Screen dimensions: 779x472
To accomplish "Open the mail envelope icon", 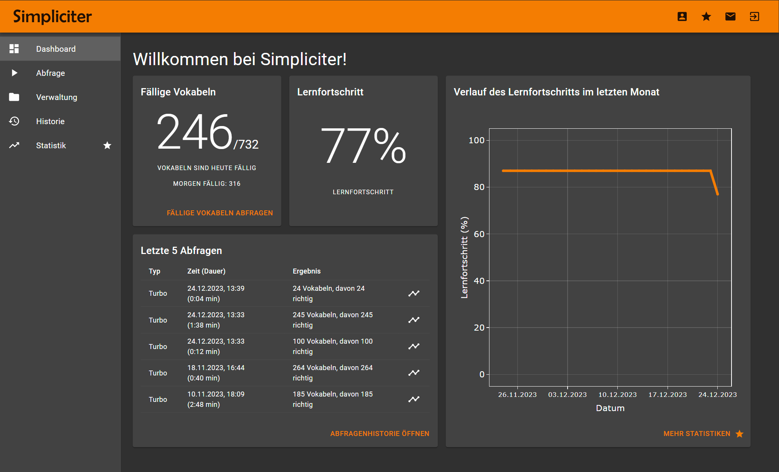I will tap(730, 16).
